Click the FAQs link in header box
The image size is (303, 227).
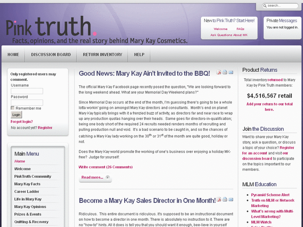(x=240, y=29)
